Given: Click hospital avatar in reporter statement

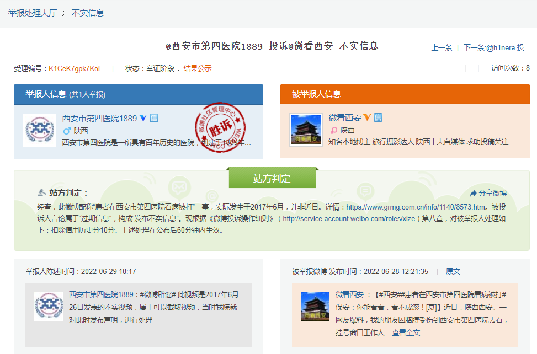Looking at the screenshot, I should [x=49, y=306].
